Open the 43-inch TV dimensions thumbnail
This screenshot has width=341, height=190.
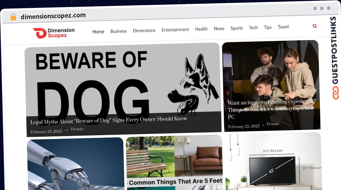273,161
